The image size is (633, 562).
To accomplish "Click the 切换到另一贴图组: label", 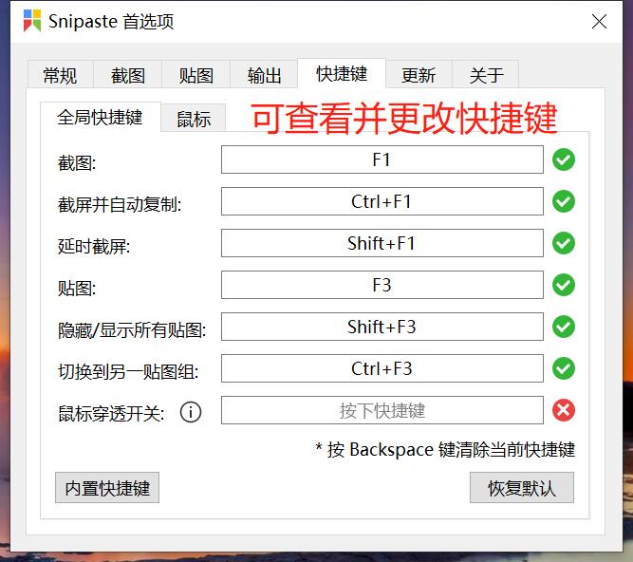I will (128, 371).
